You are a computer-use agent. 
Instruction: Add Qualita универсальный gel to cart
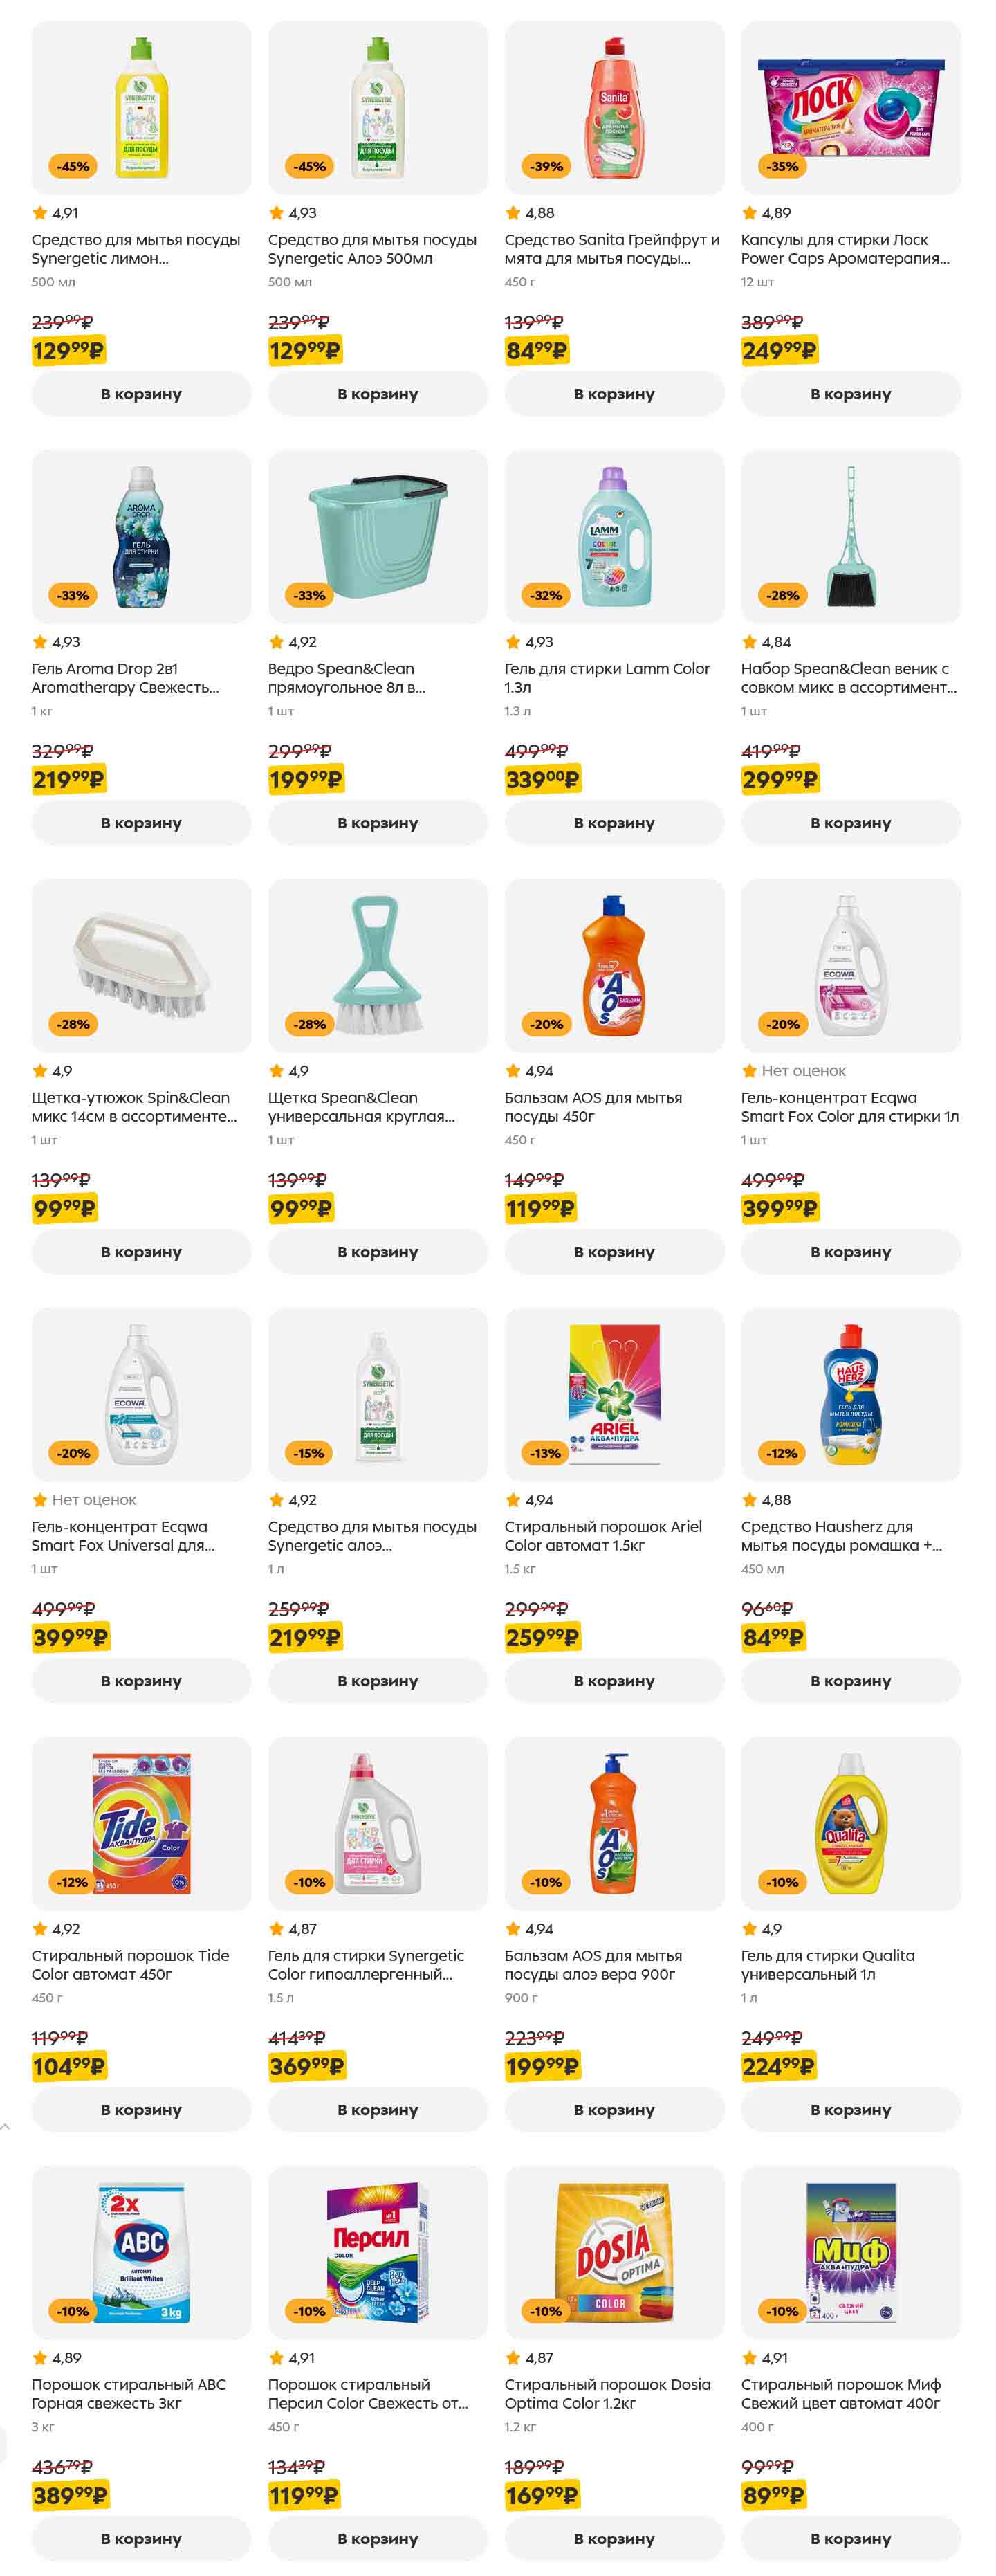click(850, 2109)
